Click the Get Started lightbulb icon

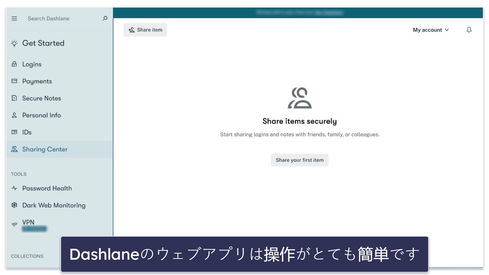(14, 43)
